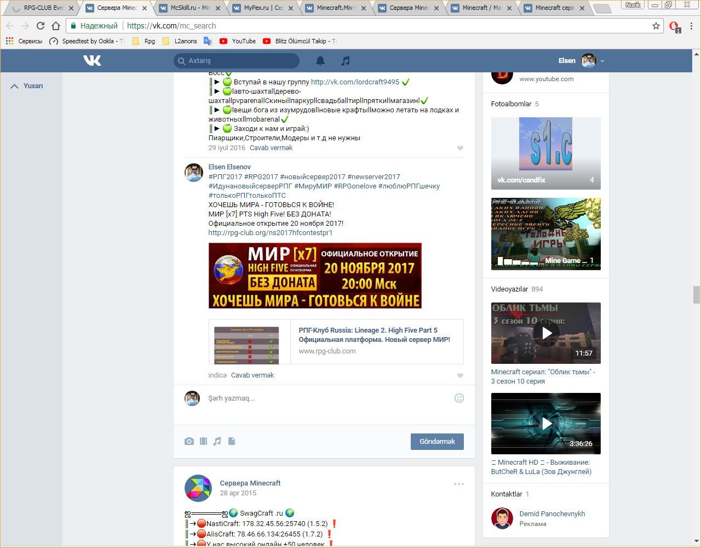Screen dimensions: 701x548
Task: Open the Kontaktlar section
Action: pyautogui.click(x=510, y=494)
